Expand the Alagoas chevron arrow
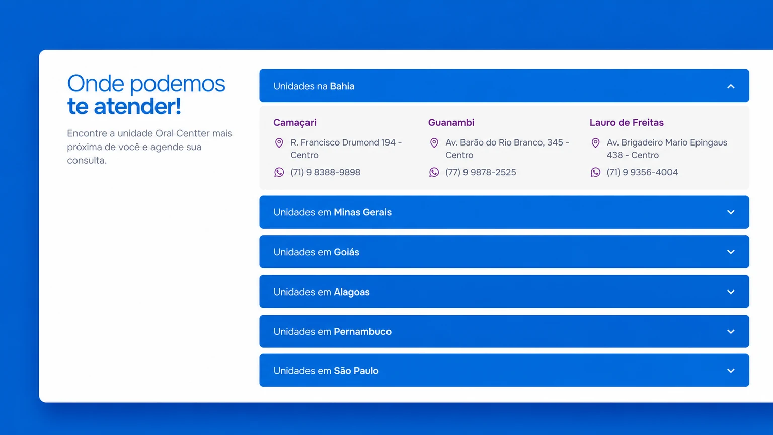The height and width of the screenshot is (435, 773). pyautogui.click(x=731, y=292)
